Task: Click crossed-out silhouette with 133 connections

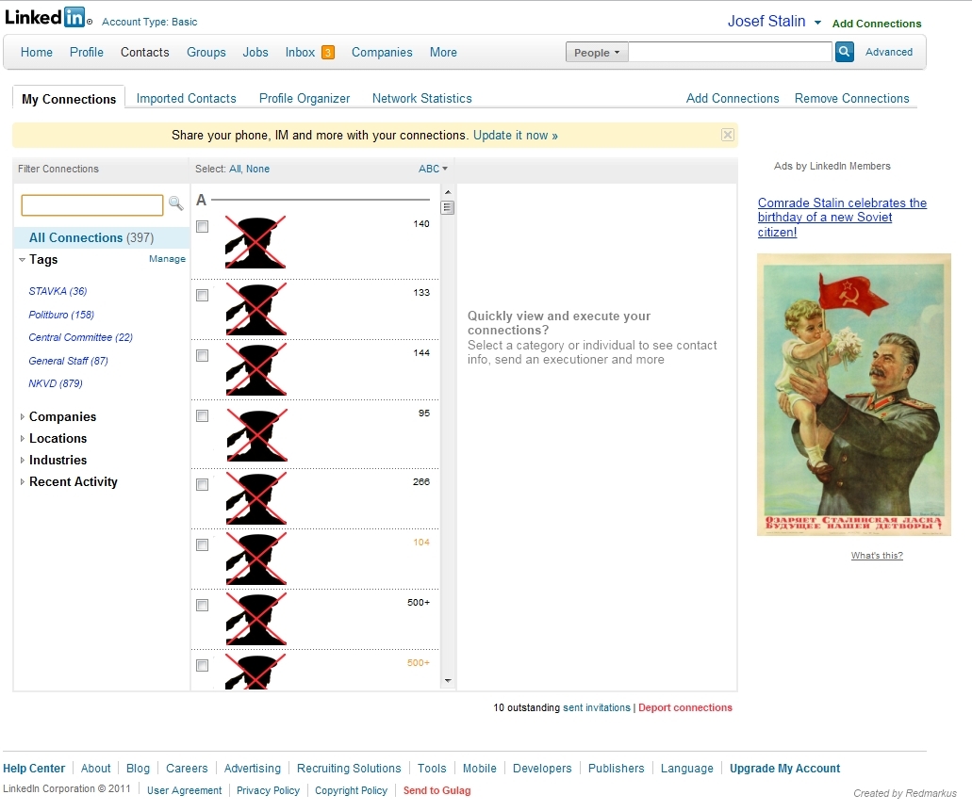Action: point(255,309)
